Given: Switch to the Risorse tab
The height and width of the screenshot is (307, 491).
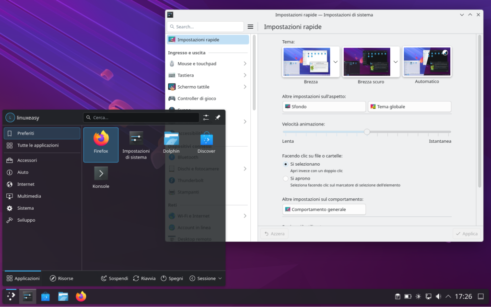Looking at the screenshot, I should pyautogui.click(x=61, y=278).
